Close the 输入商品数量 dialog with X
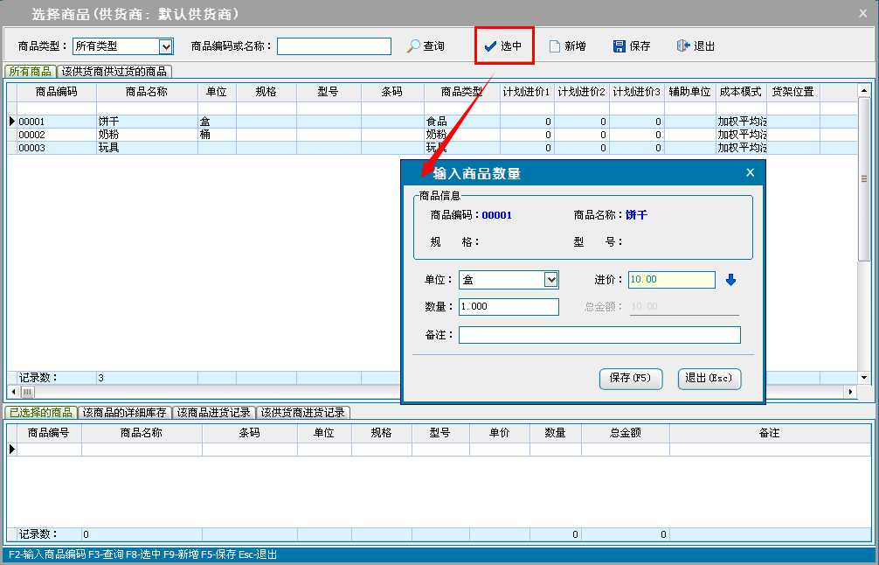 point(750,173)
